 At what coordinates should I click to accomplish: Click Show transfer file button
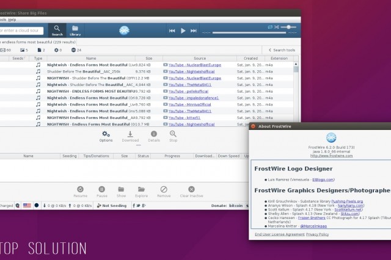[121, 192]
